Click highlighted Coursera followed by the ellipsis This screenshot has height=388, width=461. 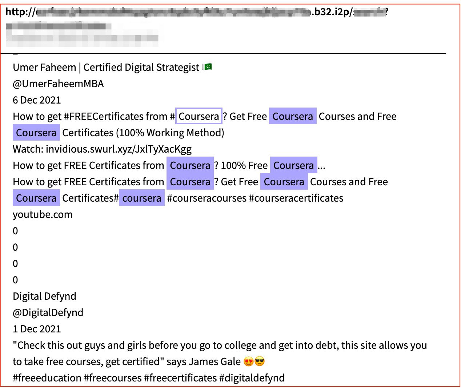point(294,165)
